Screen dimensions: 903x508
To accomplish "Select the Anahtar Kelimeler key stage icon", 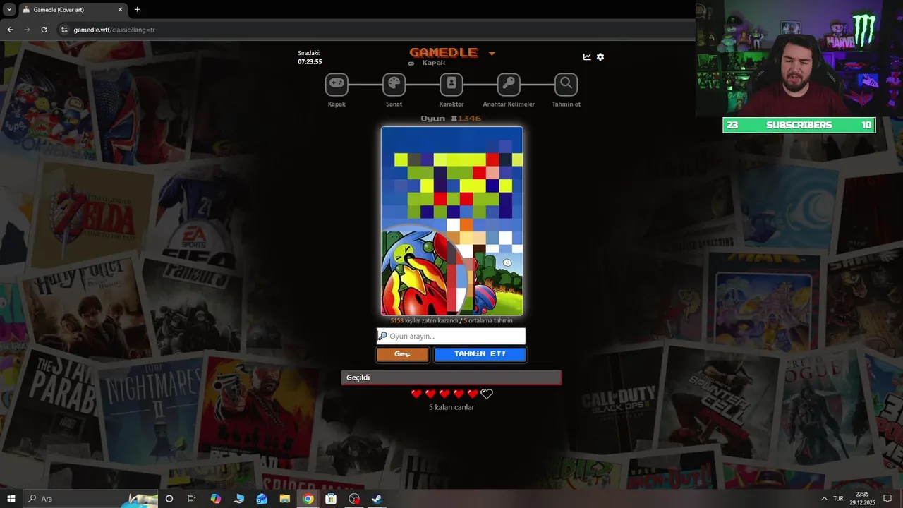I will (x=509, y=85).
